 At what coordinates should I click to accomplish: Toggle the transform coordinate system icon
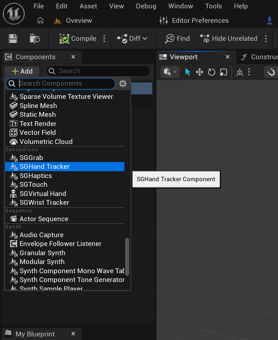[x=240, y=72]
